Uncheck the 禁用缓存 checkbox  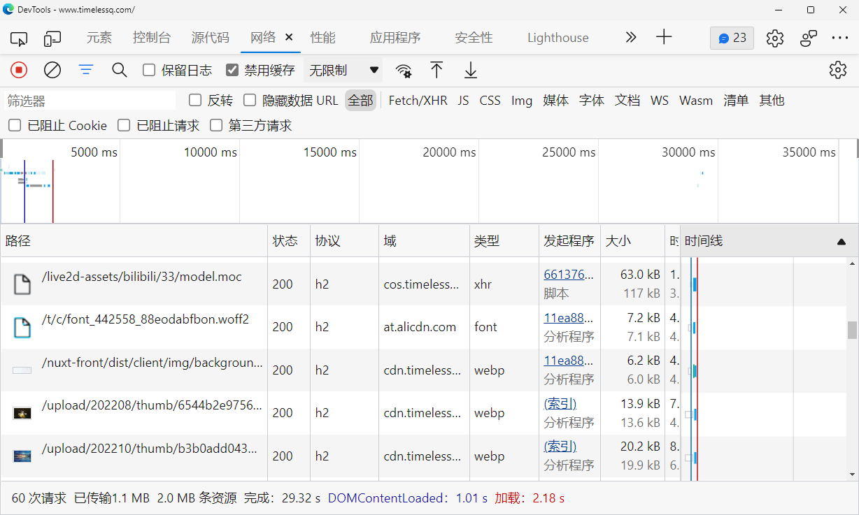click(x=232, y=70)
